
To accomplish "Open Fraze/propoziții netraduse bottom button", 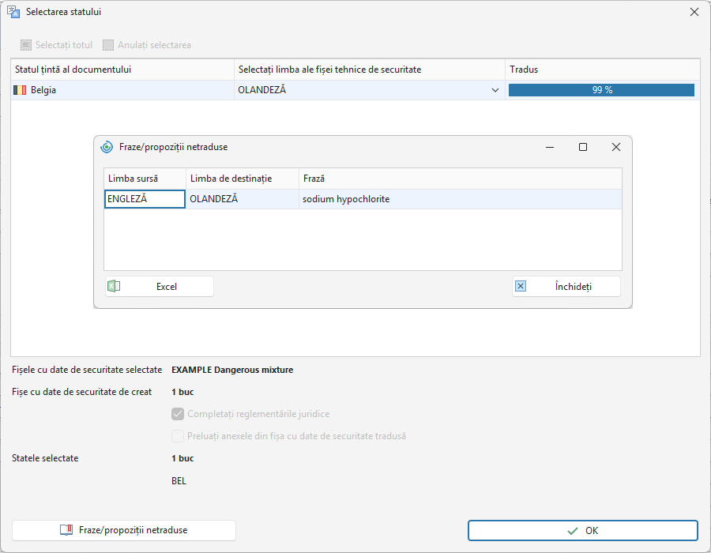I will pyautogui.click(x=124, y=530).
